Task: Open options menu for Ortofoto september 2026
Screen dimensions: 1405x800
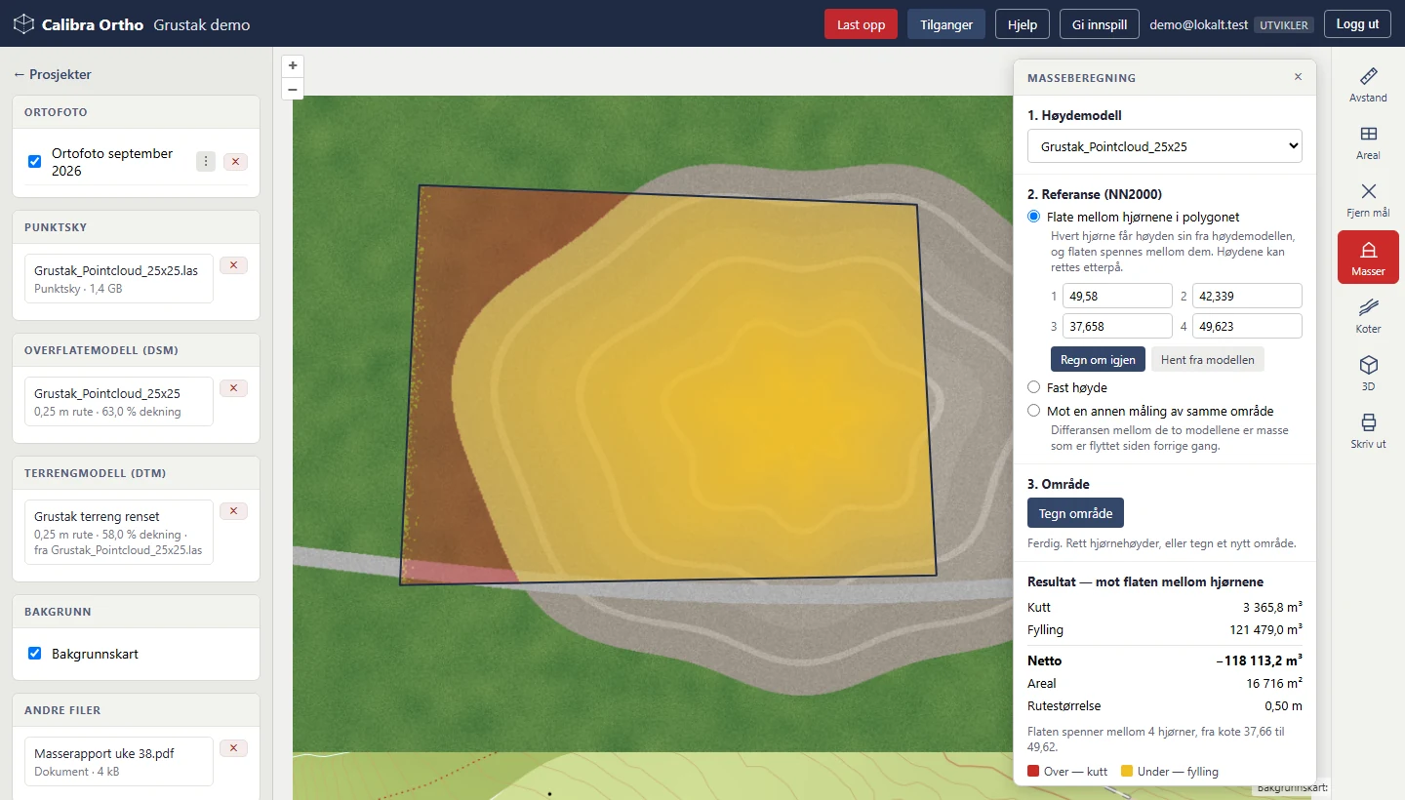Action: [x=206, y=162]
